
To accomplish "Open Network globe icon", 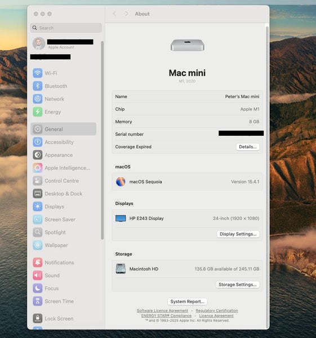I will point(38,99).
